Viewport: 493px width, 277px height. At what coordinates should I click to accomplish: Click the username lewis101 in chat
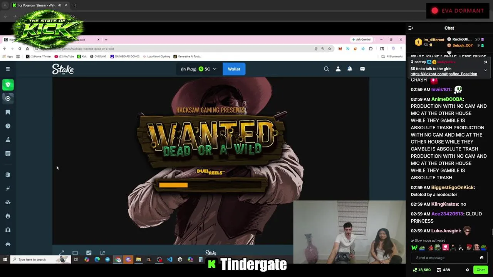441,90
